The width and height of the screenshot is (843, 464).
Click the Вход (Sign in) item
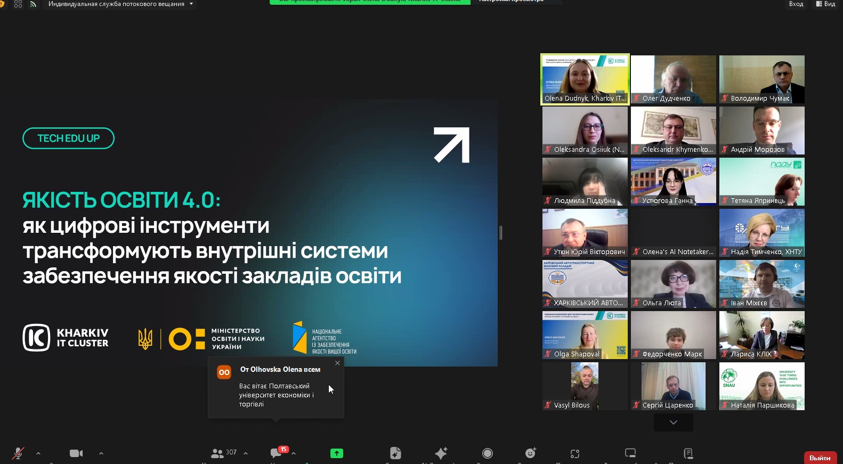(x=796, y=4)
